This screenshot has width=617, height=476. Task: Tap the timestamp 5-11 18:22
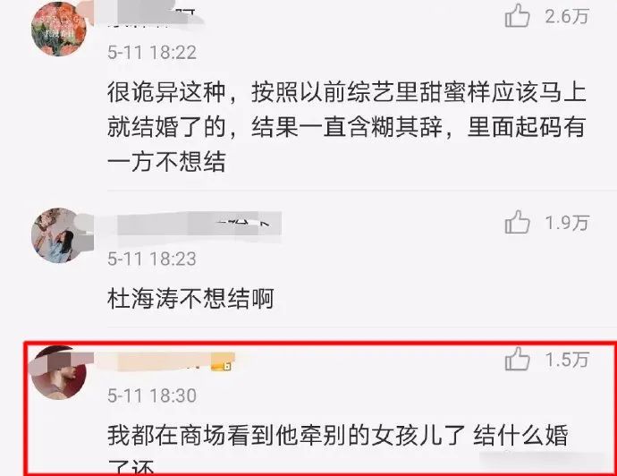pyautogui.click(x=152, y=53)
